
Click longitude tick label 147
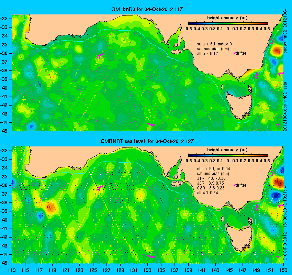242,270
